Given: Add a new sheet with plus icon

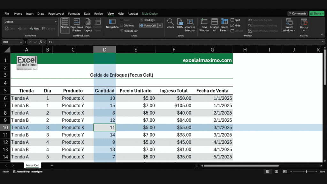Looking at the screenshot, I should (x=52, y=165).
